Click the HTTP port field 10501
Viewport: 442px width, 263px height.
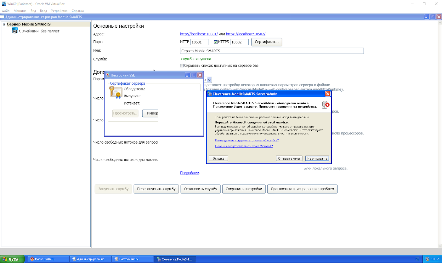coord(199,42)
